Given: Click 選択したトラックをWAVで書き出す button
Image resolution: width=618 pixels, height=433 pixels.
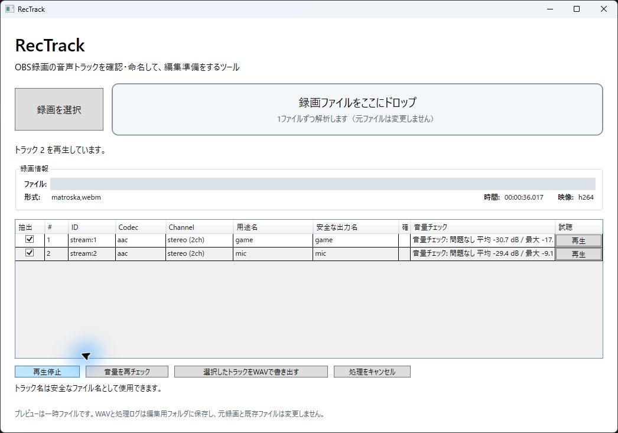Looking at the screenshot, I should point(251,372).
